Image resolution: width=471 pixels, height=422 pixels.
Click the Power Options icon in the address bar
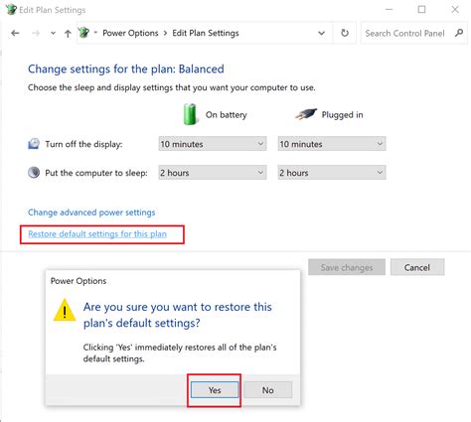(x=84, y=33)
